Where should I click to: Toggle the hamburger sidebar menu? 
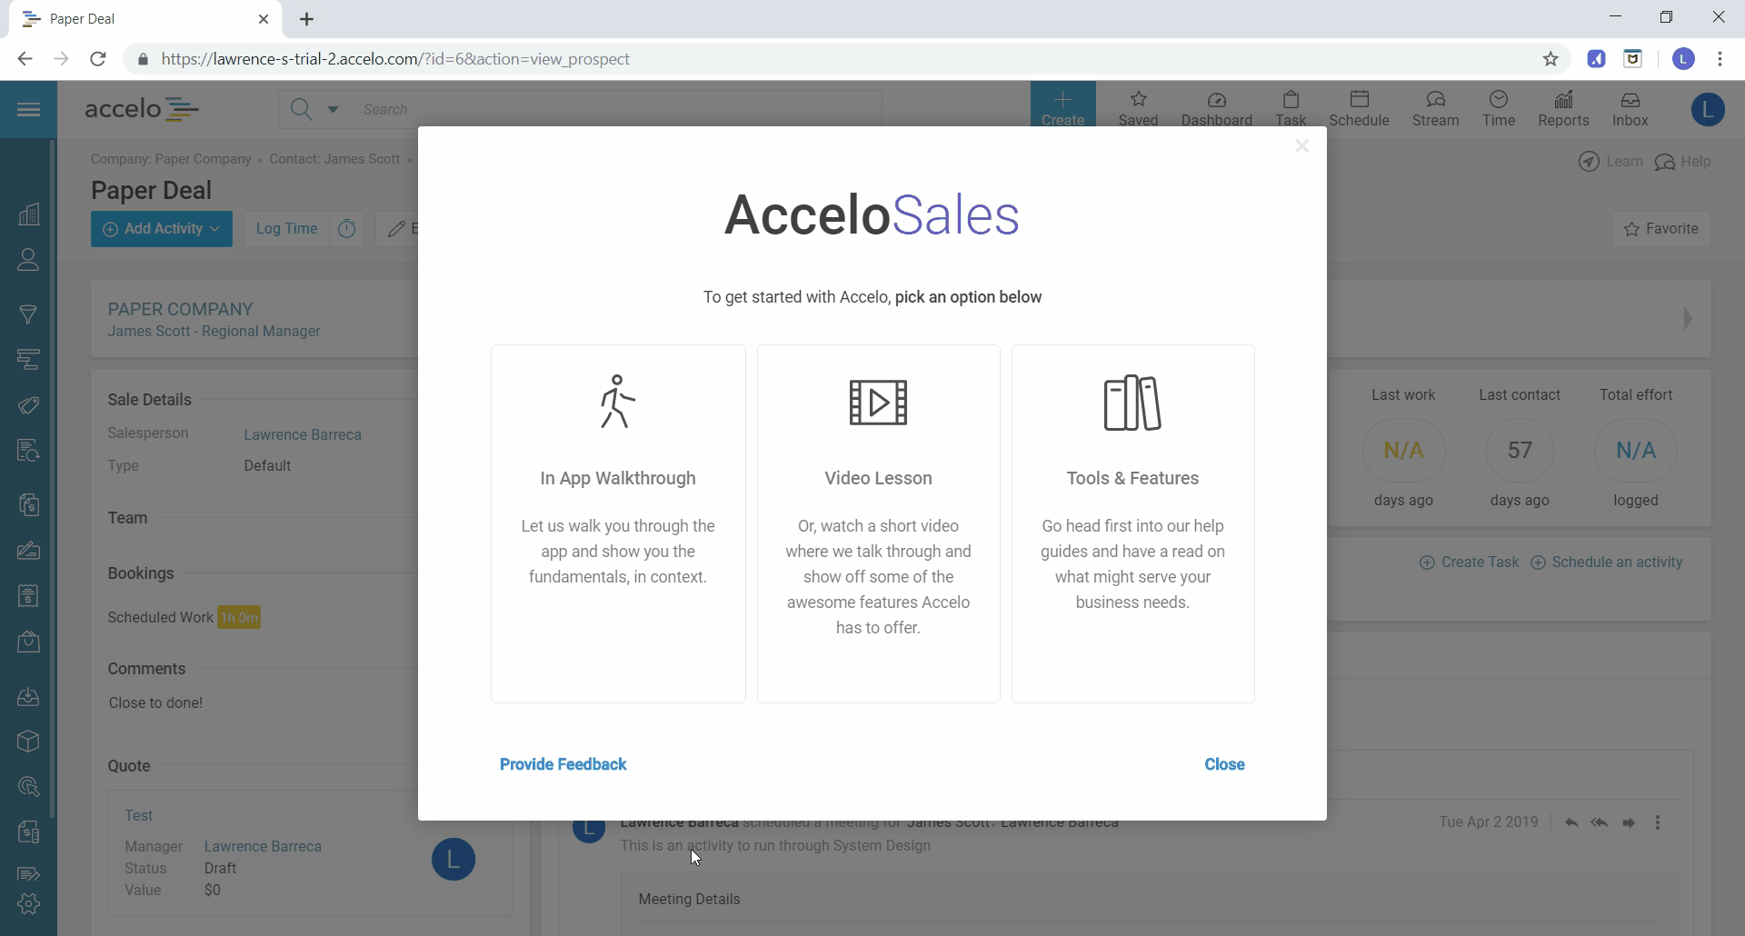tap(28, 110)
